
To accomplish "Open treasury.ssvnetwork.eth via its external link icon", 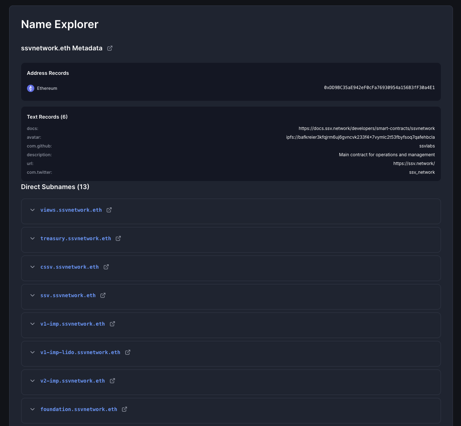I will click(x=118, y=238).
